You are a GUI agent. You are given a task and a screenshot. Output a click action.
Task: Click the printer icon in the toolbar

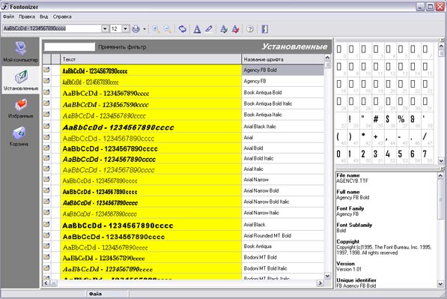click(136, 28)
